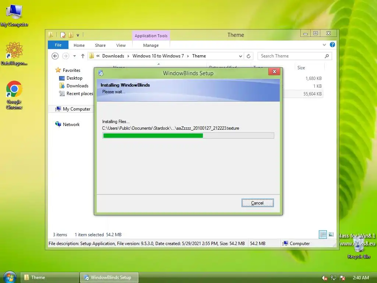Click the Start orb button
This screenshot has width=377, height=283.
pos(10,277)
